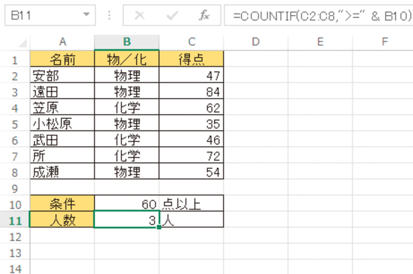Click the Enter checkmark formula bar icon
This screenshot has height=274, width=413.
click(x=172, y=16)
